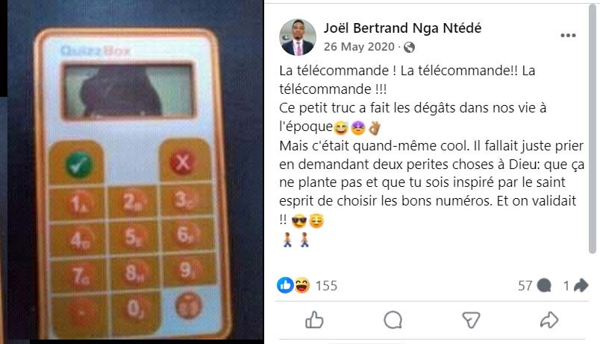Open the 26 May 2020 post timestamp
Viewport: 600px width, 344px height.
coord(359,47)
